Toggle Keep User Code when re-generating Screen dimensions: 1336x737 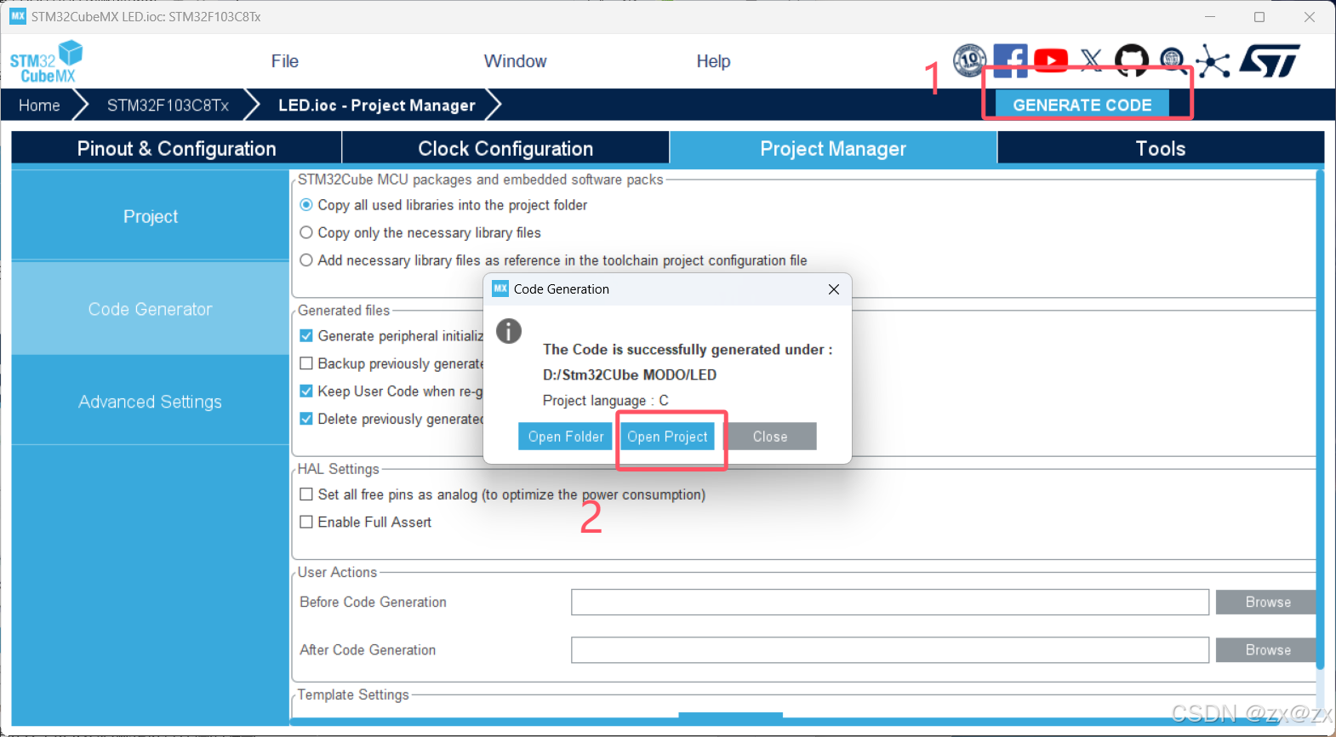click(x=306, y=391)
